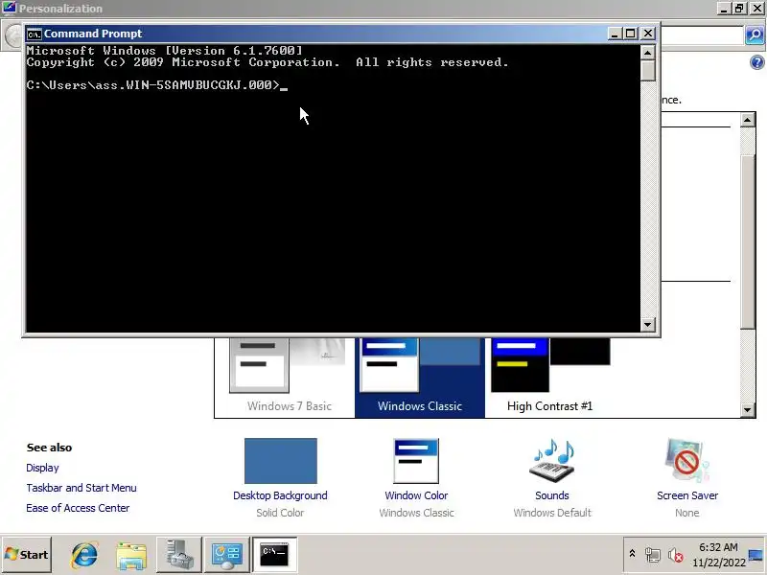Click the Command Prompt console area
The width and height of the screenshot is (767, 575).
333,188
